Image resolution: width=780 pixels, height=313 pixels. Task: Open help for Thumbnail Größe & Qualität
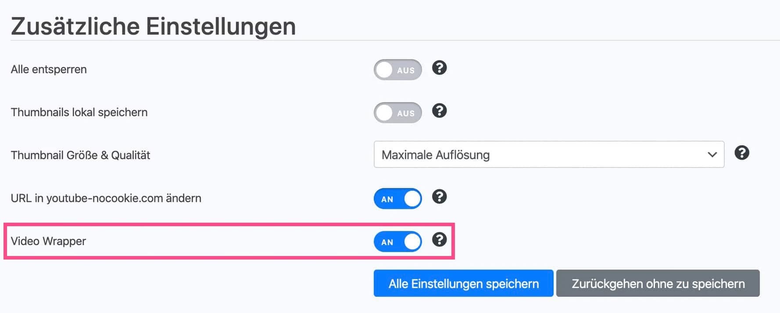click(742, 154)
